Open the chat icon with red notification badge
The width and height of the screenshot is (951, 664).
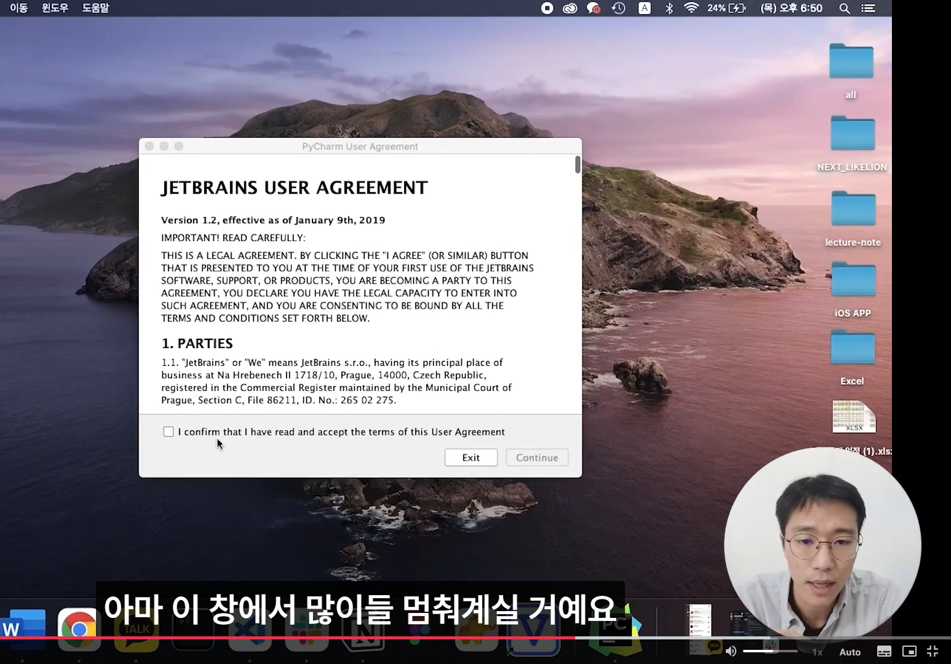(x=594, y=8)
